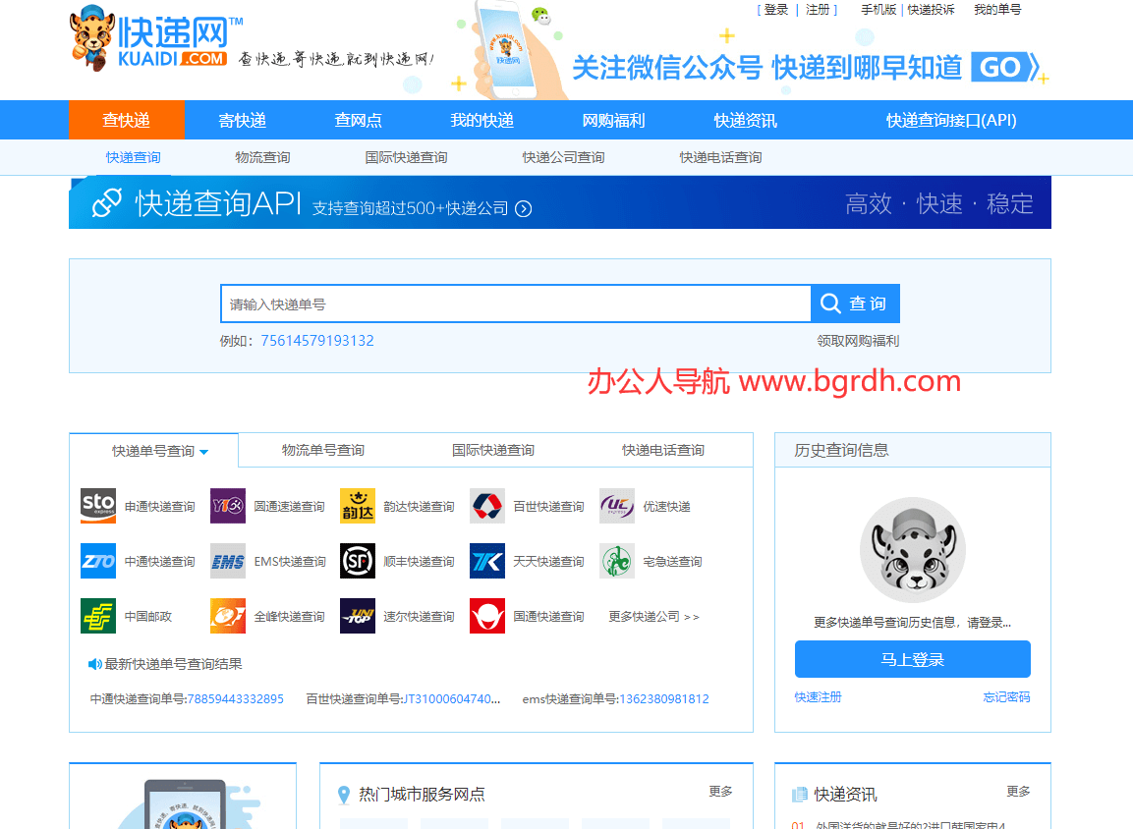Click the WeChat GO banner button
1133x829 pixels.
[x=1001, y=67]
